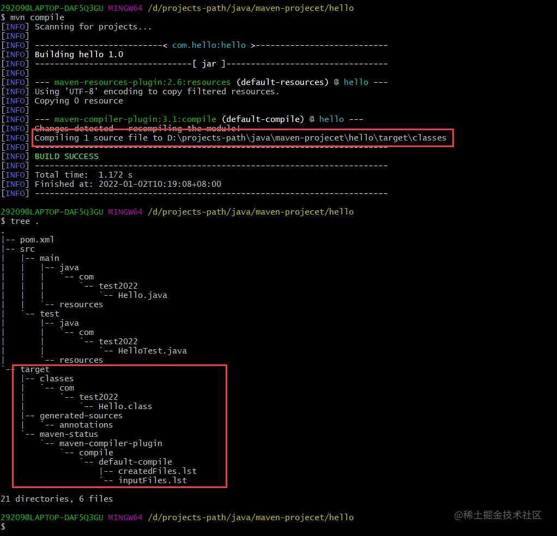557x536 pixels.
Task: Click the 'target' directory entry
Action: click(35, 369)
